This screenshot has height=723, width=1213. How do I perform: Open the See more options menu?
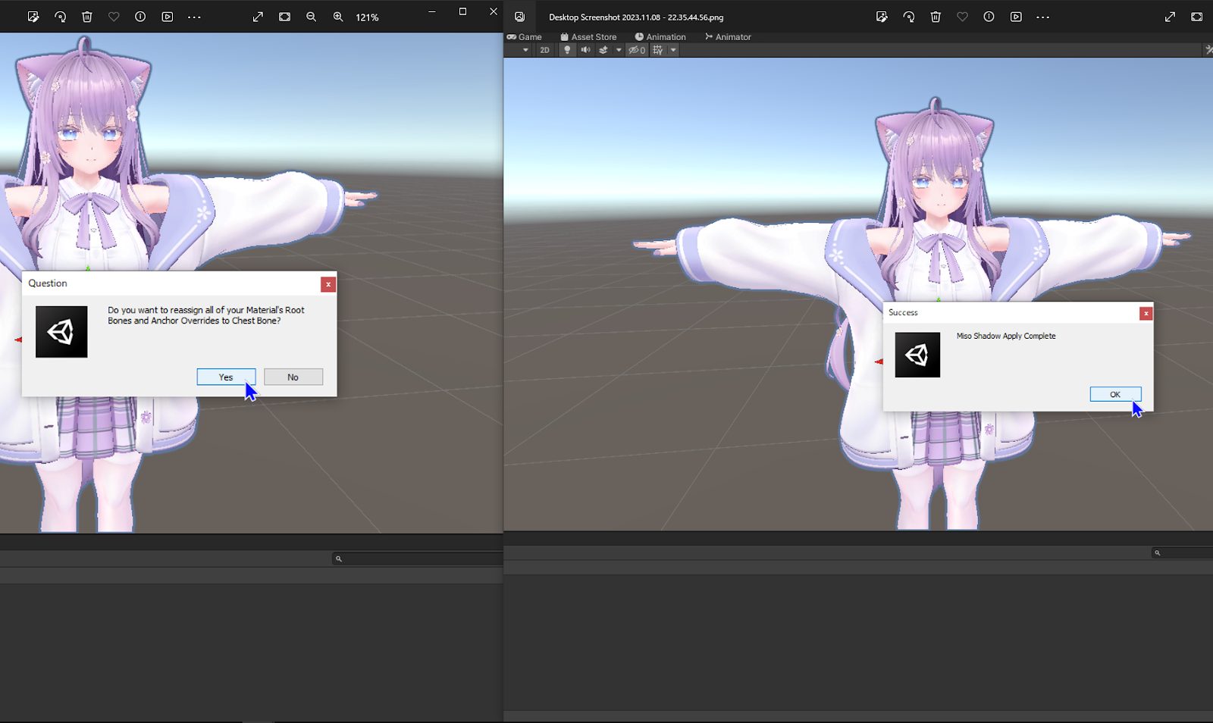193,16
